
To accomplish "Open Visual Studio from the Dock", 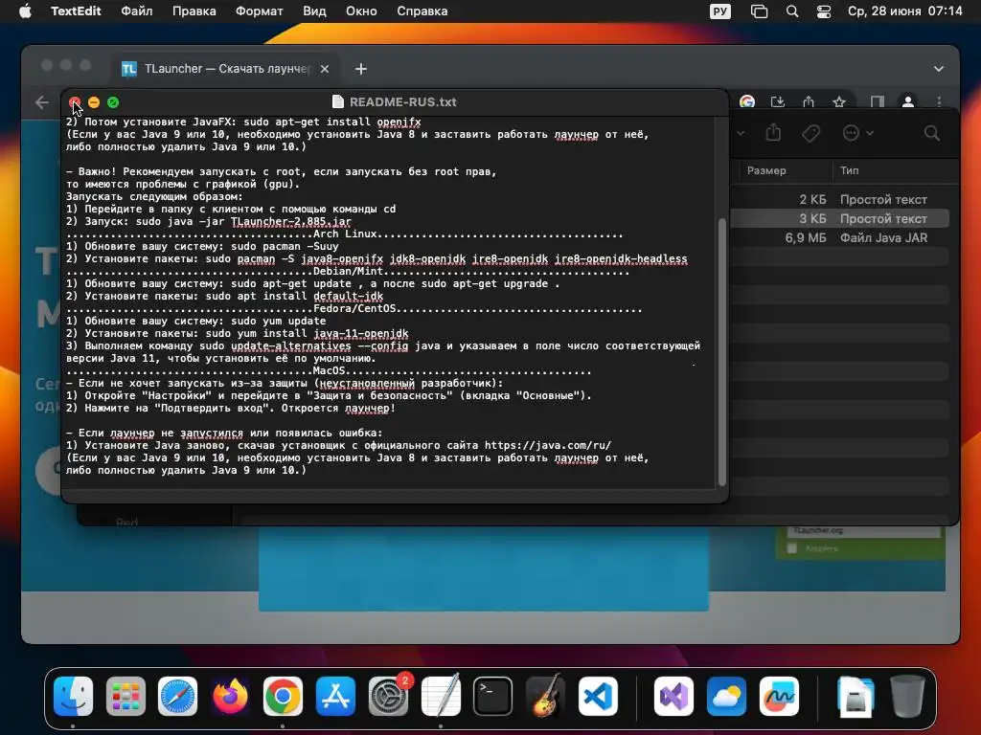I will 673,697.
